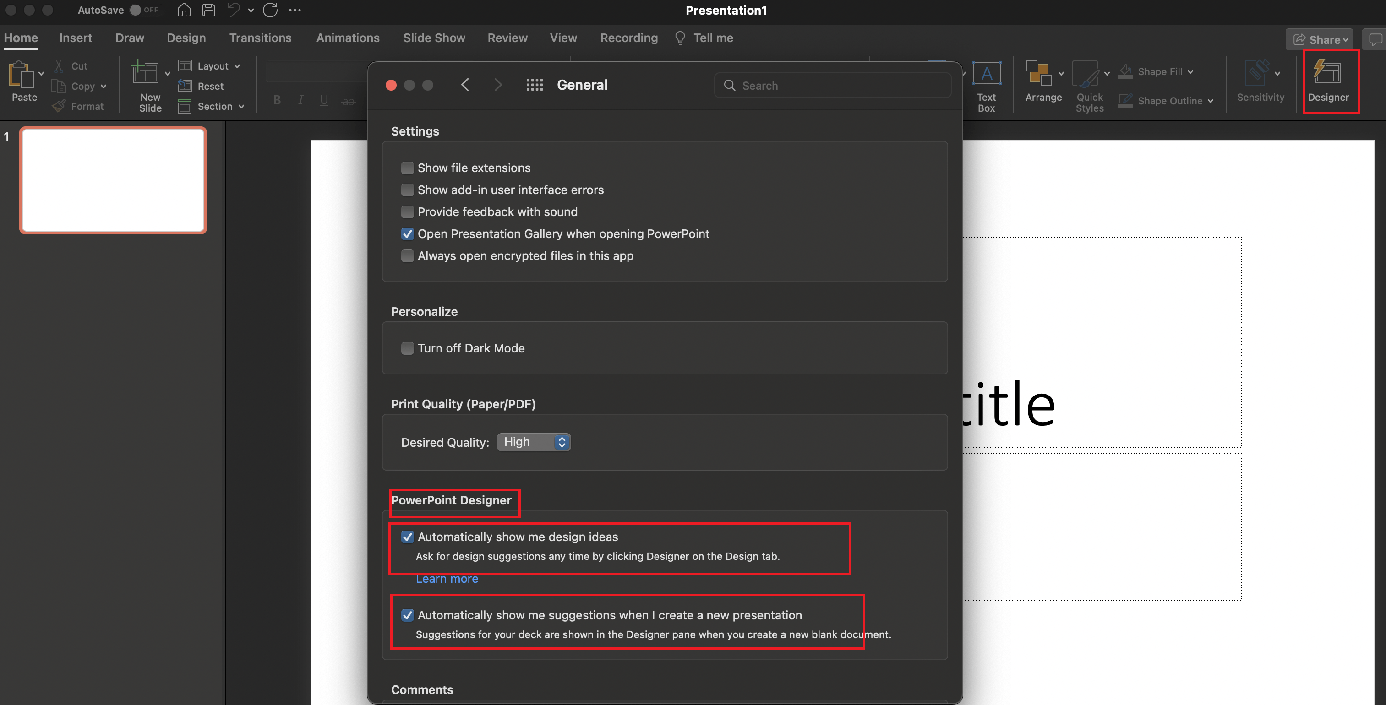Click the Learn more link
Screen dimensions: 1386x705
pos(447,579)
